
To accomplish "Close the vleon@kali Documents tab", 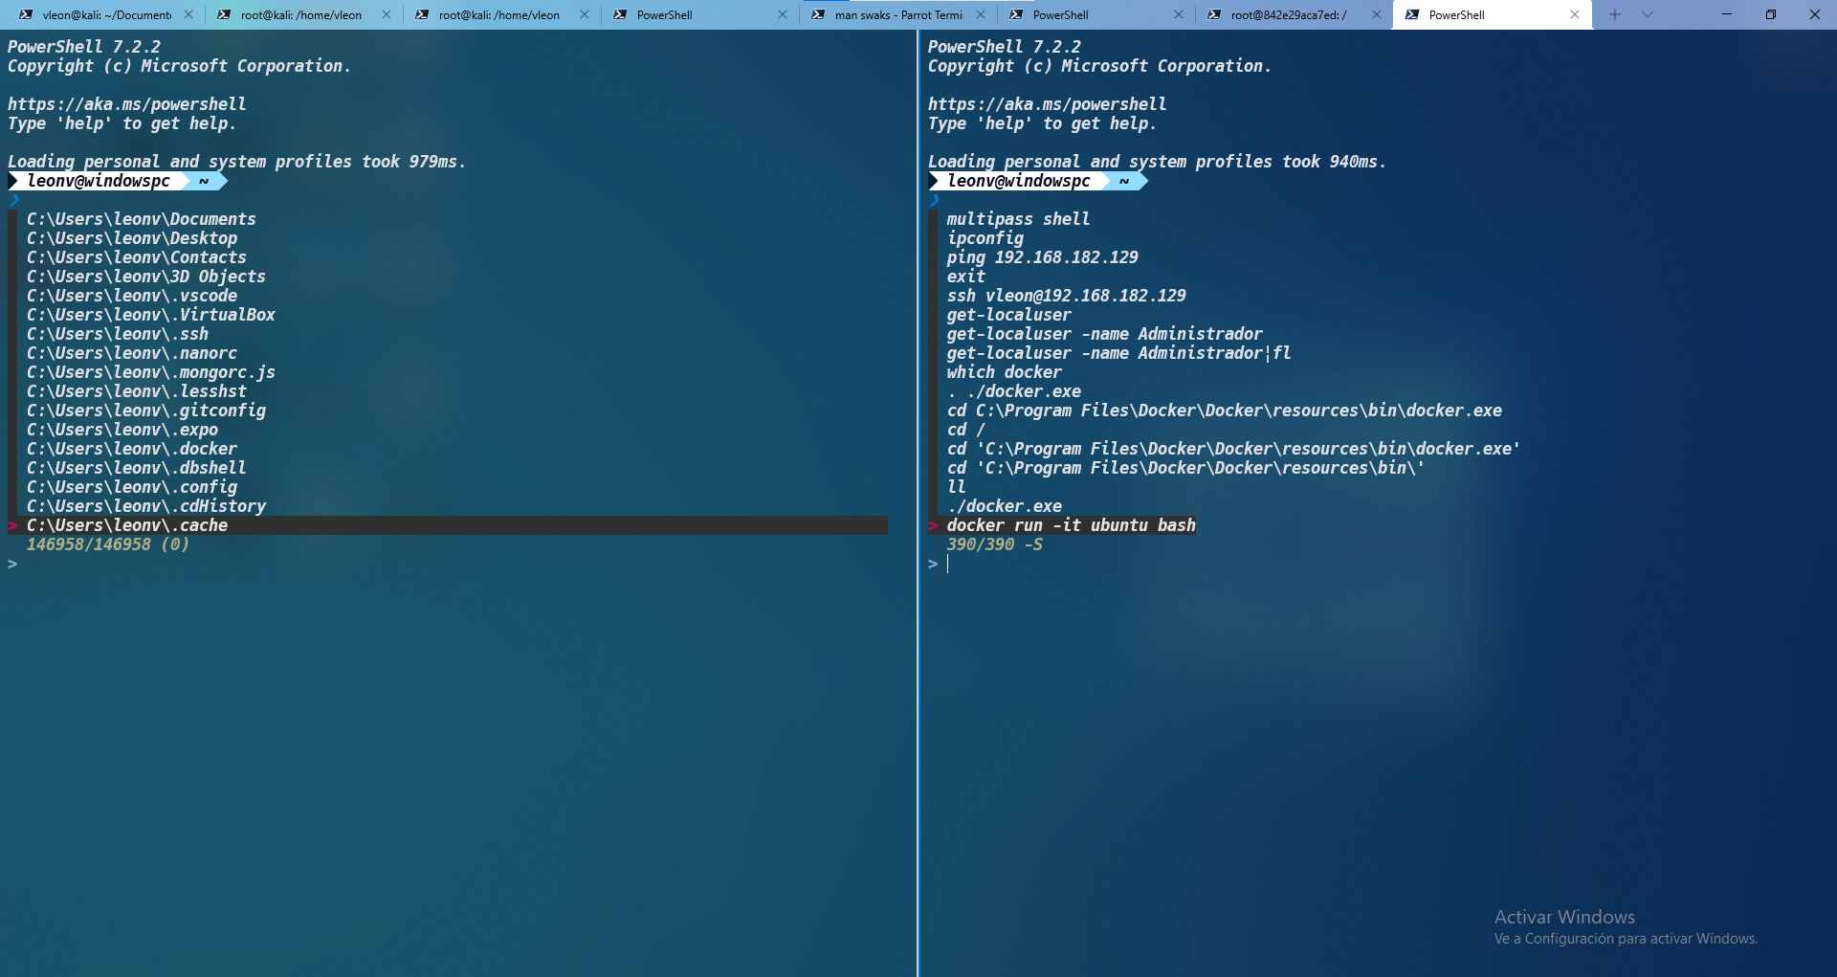I will tap(188, 14).
